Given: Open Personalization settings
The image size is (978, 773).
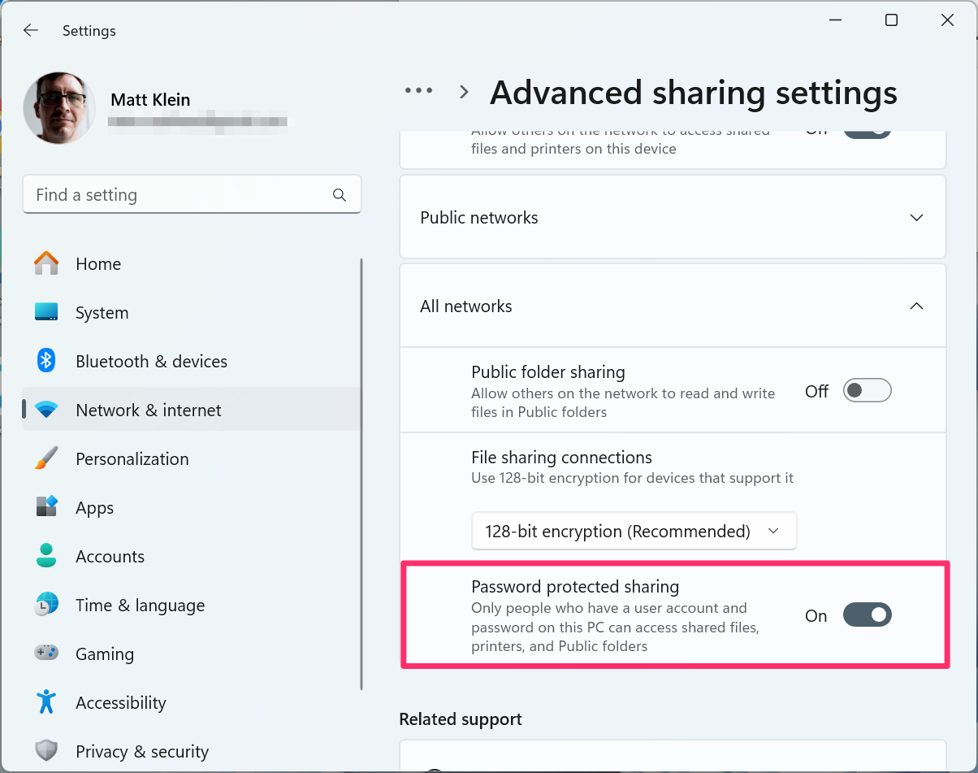Looking at the screenshot, I should point(192,458).
